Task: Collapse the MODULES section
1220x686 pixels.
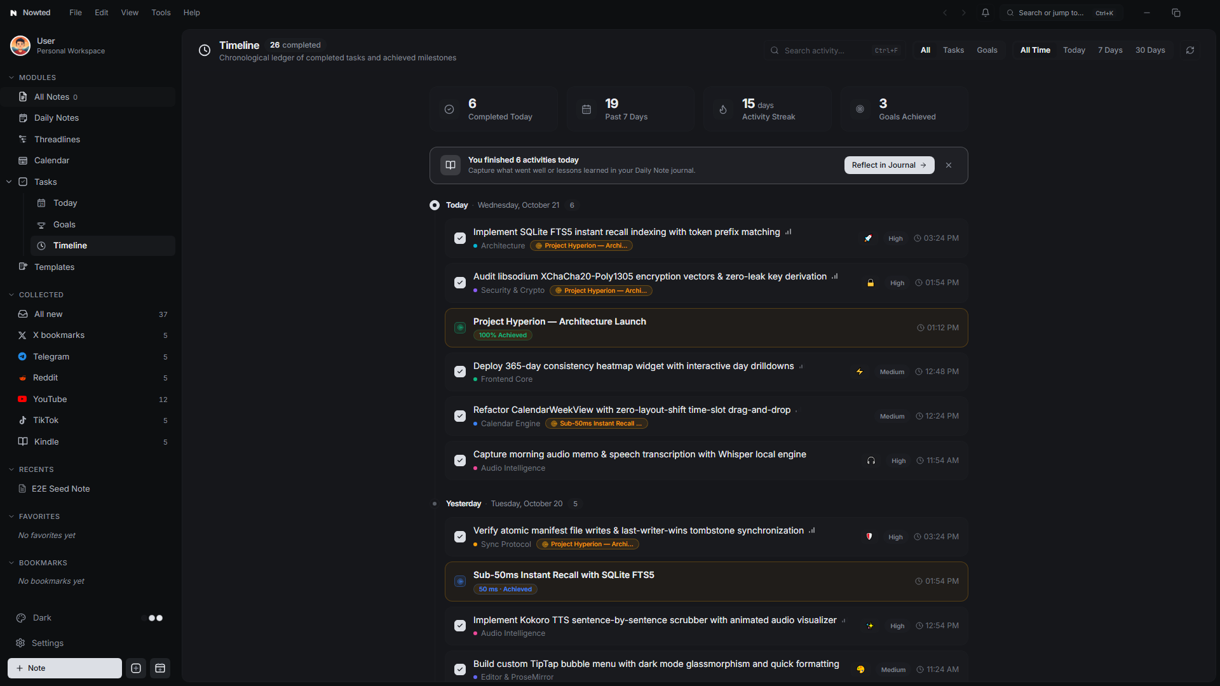Action: click(x=11, y=77)
